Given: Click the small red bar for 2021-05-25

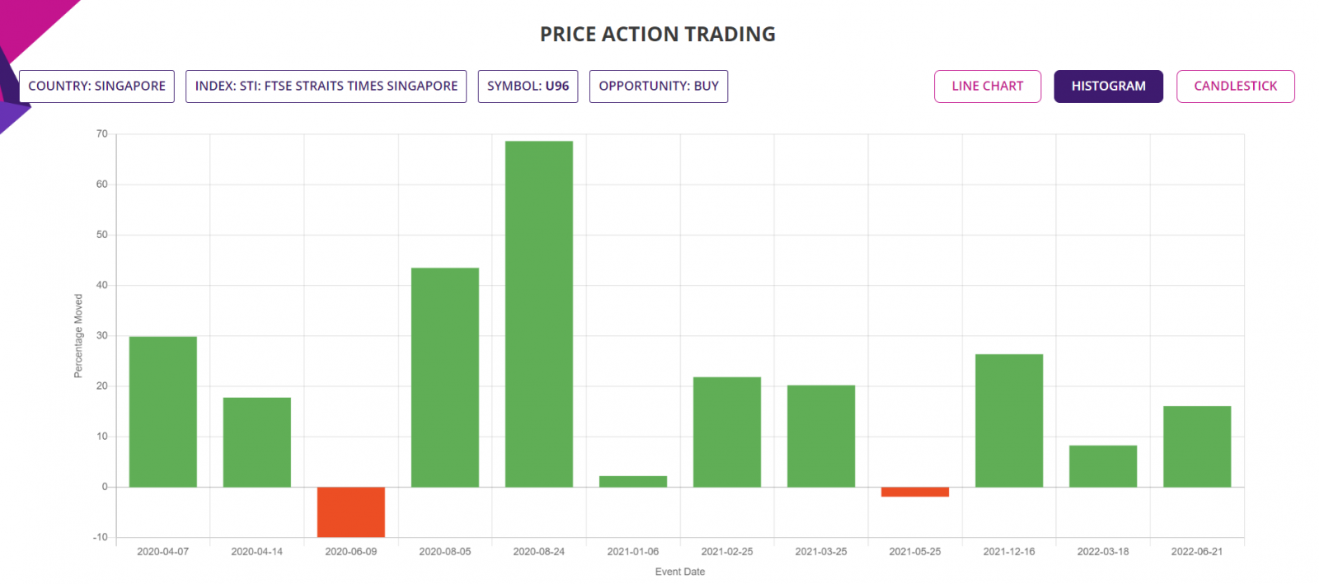Looking at the screenshot, I should (x=915, y=492).
